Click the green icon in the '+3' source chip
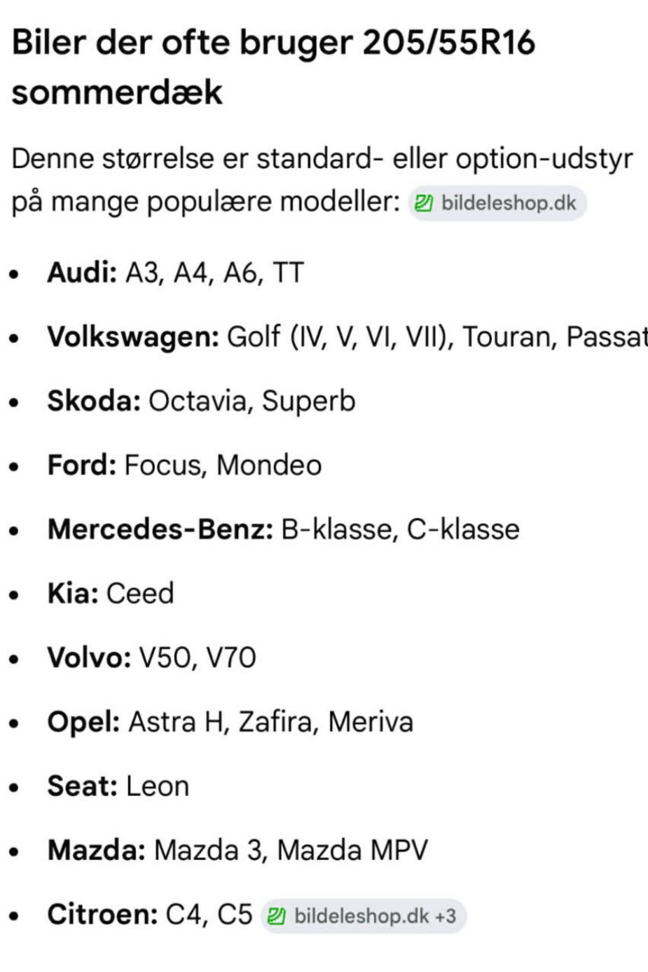 pyautogui.click(x=276, y=917)
